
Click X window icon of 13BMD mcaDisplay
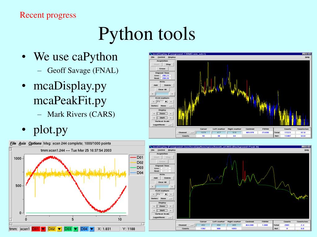(151, 54)
